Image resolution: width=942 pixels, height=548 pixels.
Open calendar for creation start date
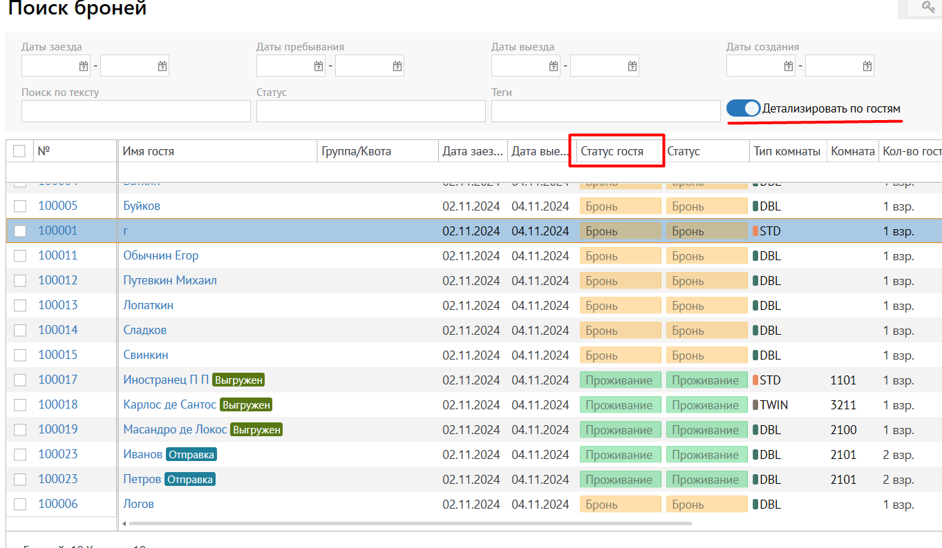click(x=788, y=66)
